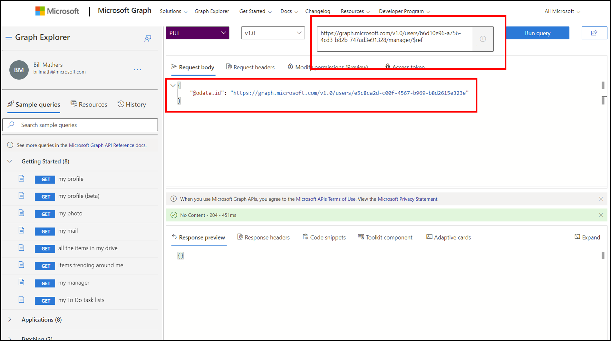This screenshot has height=341, width=611.
Task: Open the Microsoft APIs Terms of Use link
Action: click(325, 199)
